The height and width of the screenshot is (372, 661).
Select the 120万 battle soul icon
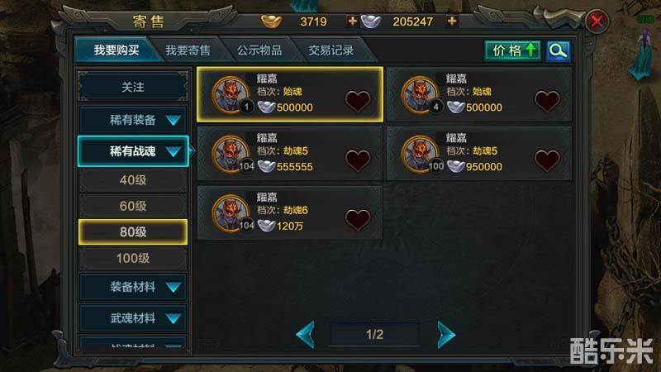[231, 213]
